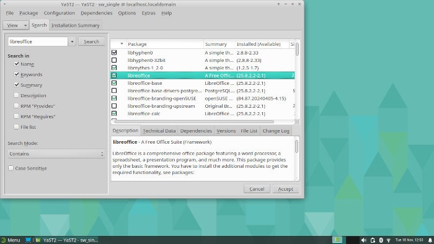This screenshot has width=434, height=244.
Task: Enable search in RPM "Requires"
Action: 17,116
